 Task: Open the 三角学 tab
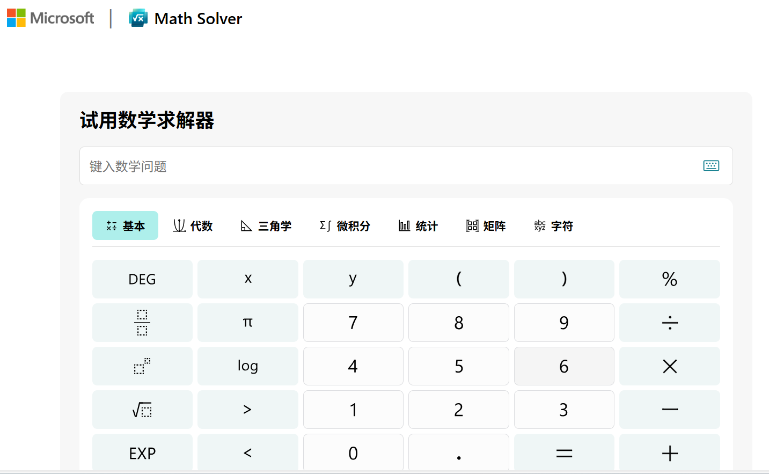pyautogui.click(x=266, y=225)
